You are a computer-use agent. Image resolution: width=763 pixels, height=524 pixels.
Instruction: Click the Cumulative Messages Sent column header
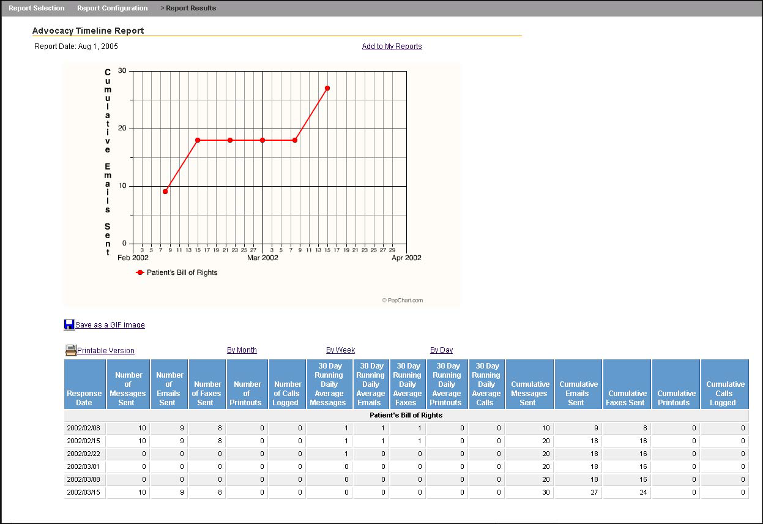(x=530, y=384)
